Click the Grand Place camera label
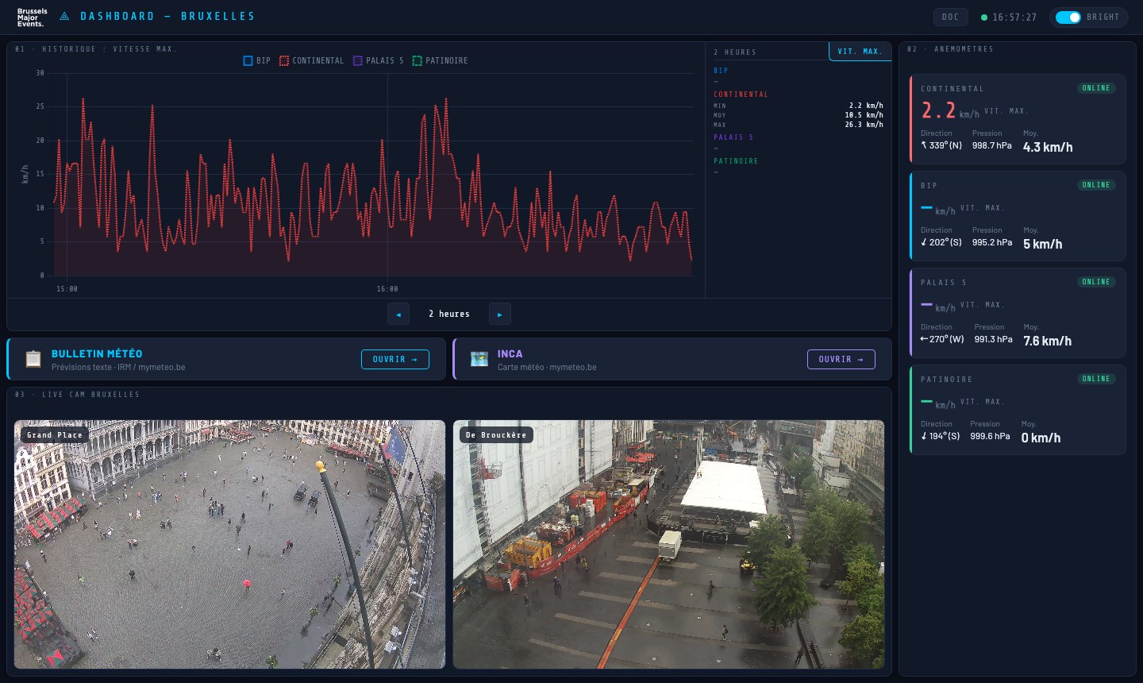 tap(55, 435)
